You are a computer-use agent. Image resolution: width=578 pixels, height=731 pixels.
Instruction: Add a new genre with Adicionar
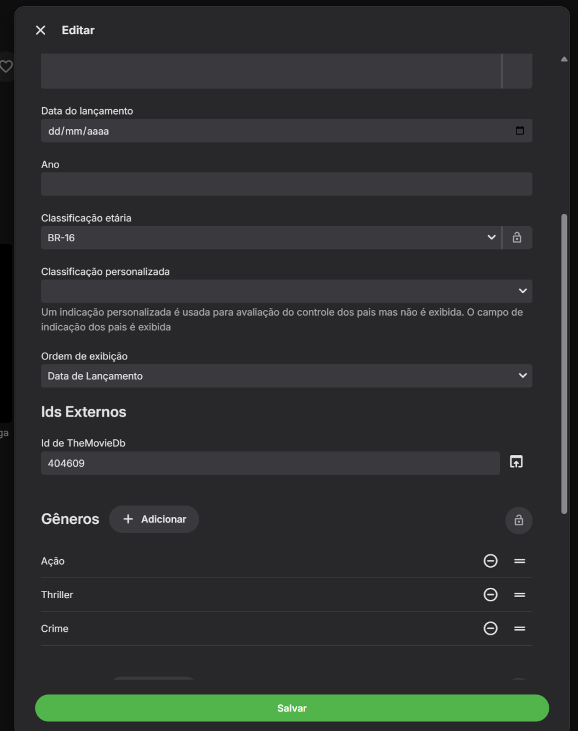[153, 520]
